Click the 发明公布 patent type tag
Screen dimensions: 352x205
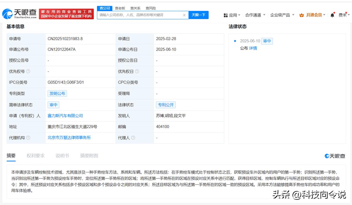(x=57, y=93)
